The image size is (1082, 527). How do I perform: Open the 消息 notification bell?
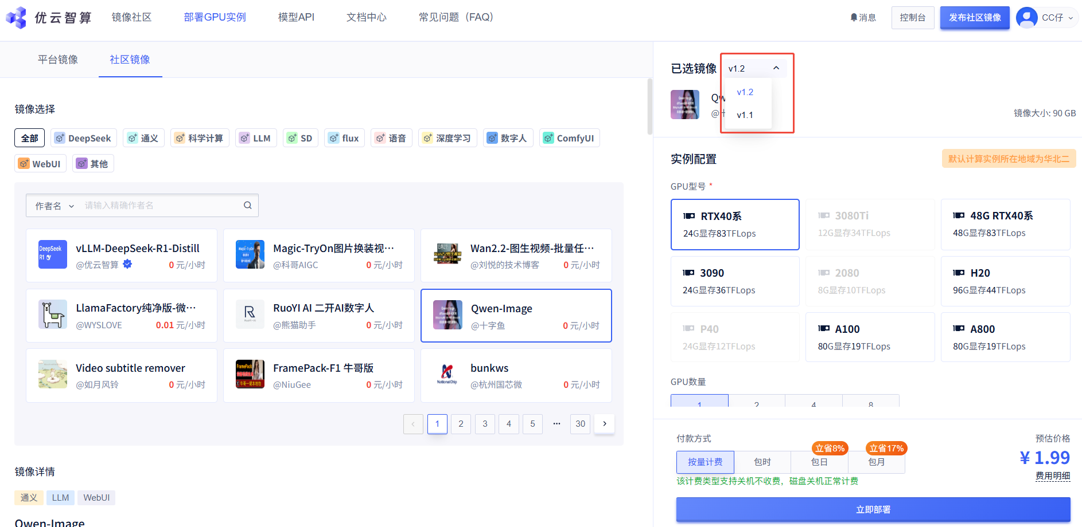[x=854, y=18]
